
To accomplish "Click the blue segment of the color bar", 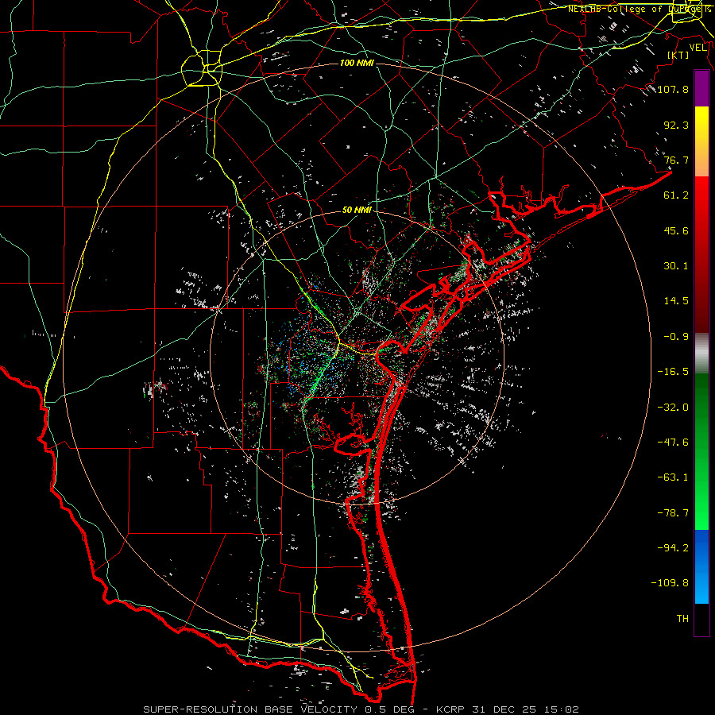I will pyautogui.click(x=701, y=566).
